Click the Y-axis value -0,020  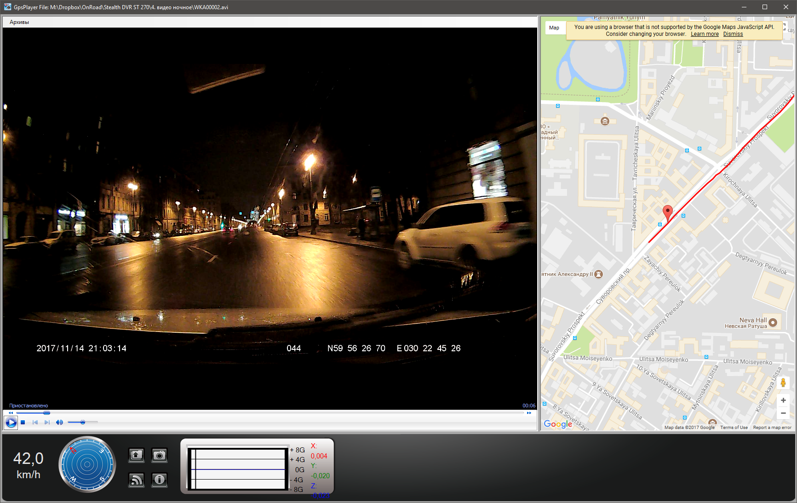321,476
